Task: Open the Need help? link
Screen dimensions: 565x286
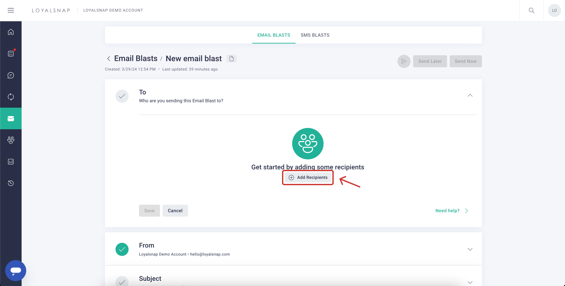Action: [x=447, y=210]
